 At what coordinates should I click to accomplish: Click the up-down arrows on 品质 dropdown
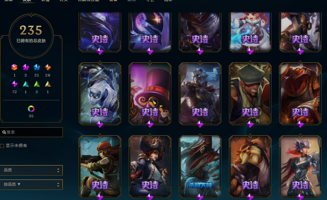(x=58, y=170)
